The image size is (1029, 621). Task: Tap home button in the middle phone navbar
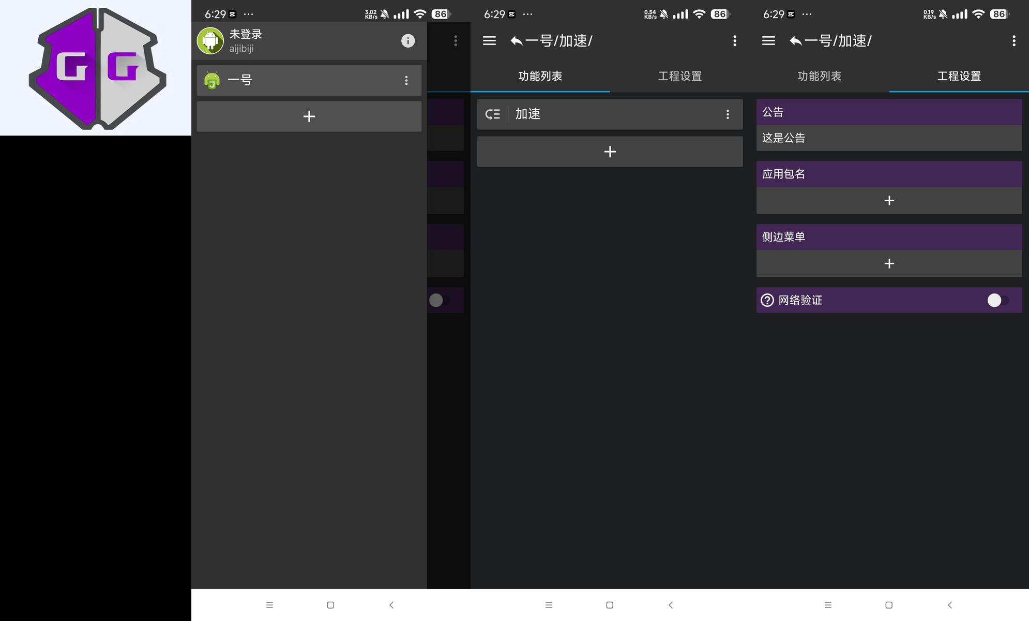pos(610,605)
